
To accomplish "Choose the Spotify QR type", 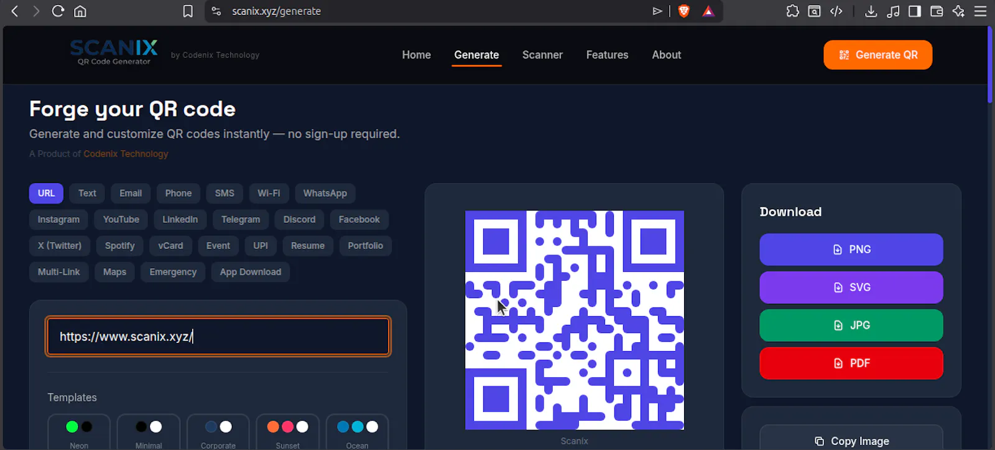I will click(120, 246).
